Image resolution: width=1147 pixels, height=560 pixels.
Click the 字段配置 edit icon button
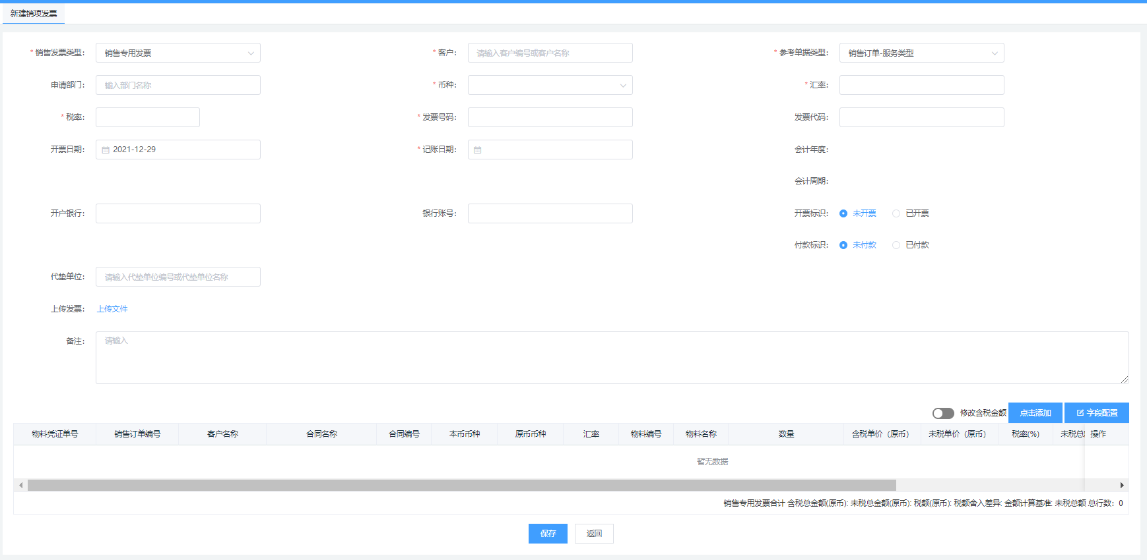[1096, 413]
